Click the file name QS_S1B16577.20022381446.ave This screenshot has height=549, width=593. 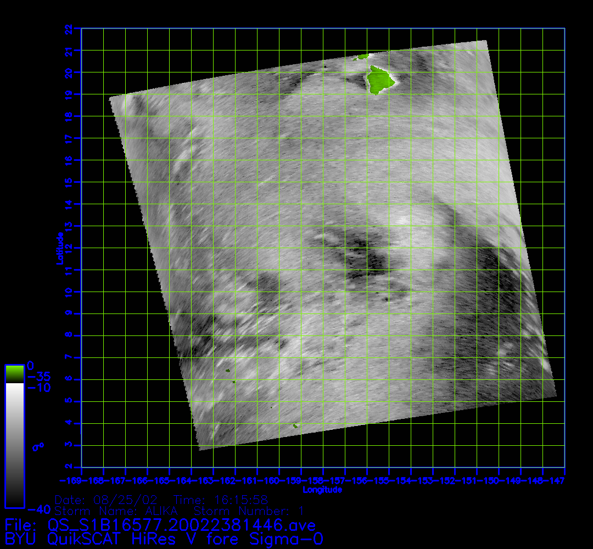181,525
